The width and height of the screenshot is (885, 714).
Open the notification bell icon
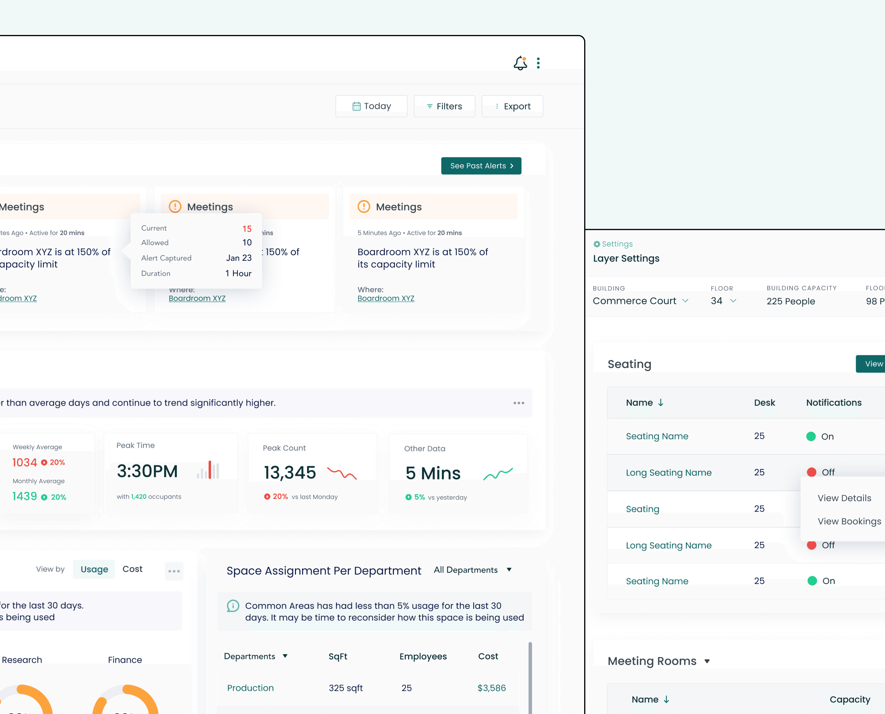520,63
